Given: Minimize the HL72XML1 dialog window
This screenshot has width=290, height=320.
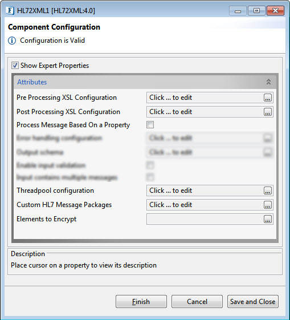Looking at the screenshot, I should tap(238, 10).
